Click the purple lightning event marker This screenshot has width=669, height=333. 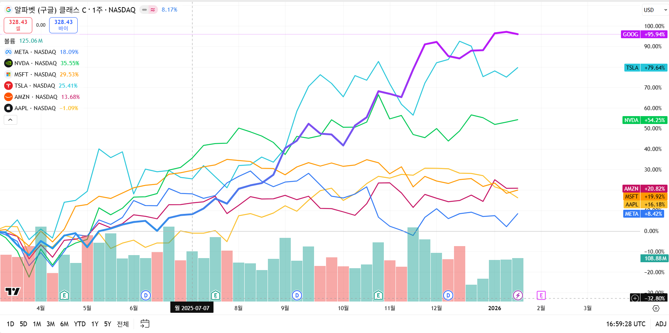point(518,296)
